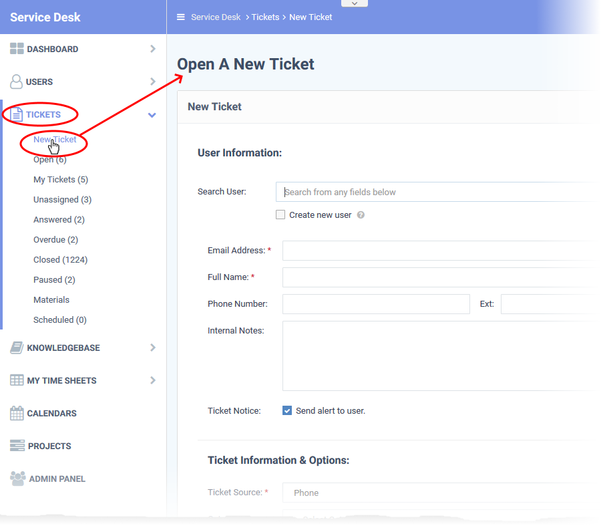
Task: Click the Calendars icon in sidebar
Action: click(x=17, y=413)
